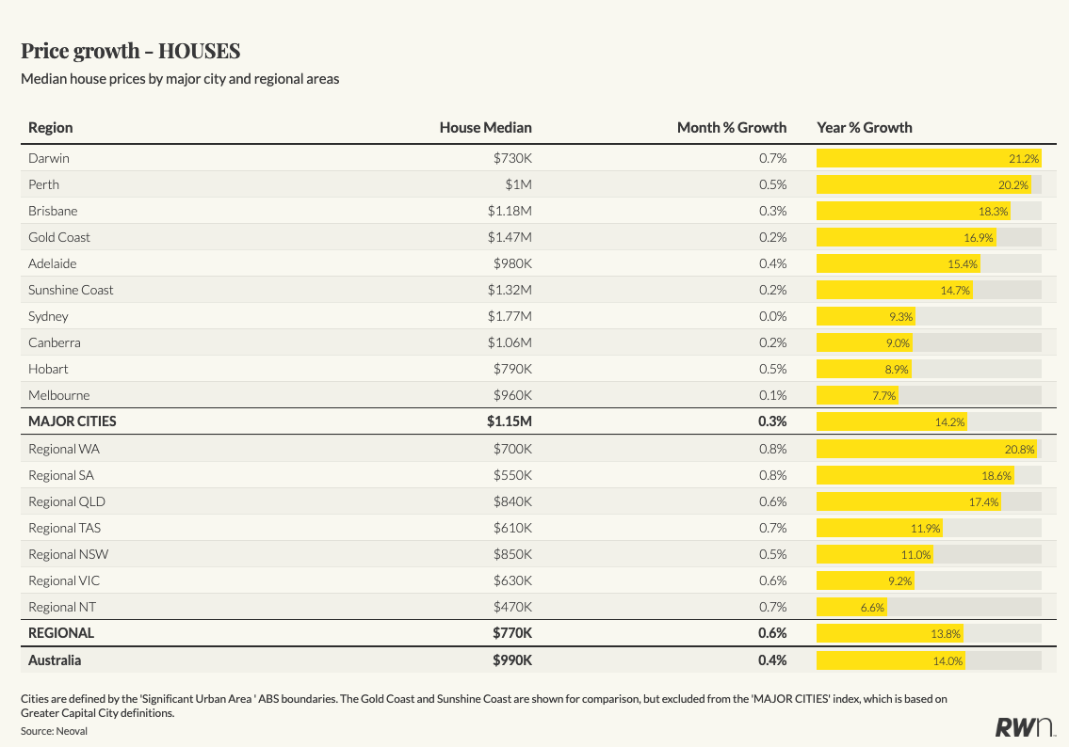Click Melbourne's 7.7% yearly growth bar
The image size is (1069, 747).
point(857,395)
